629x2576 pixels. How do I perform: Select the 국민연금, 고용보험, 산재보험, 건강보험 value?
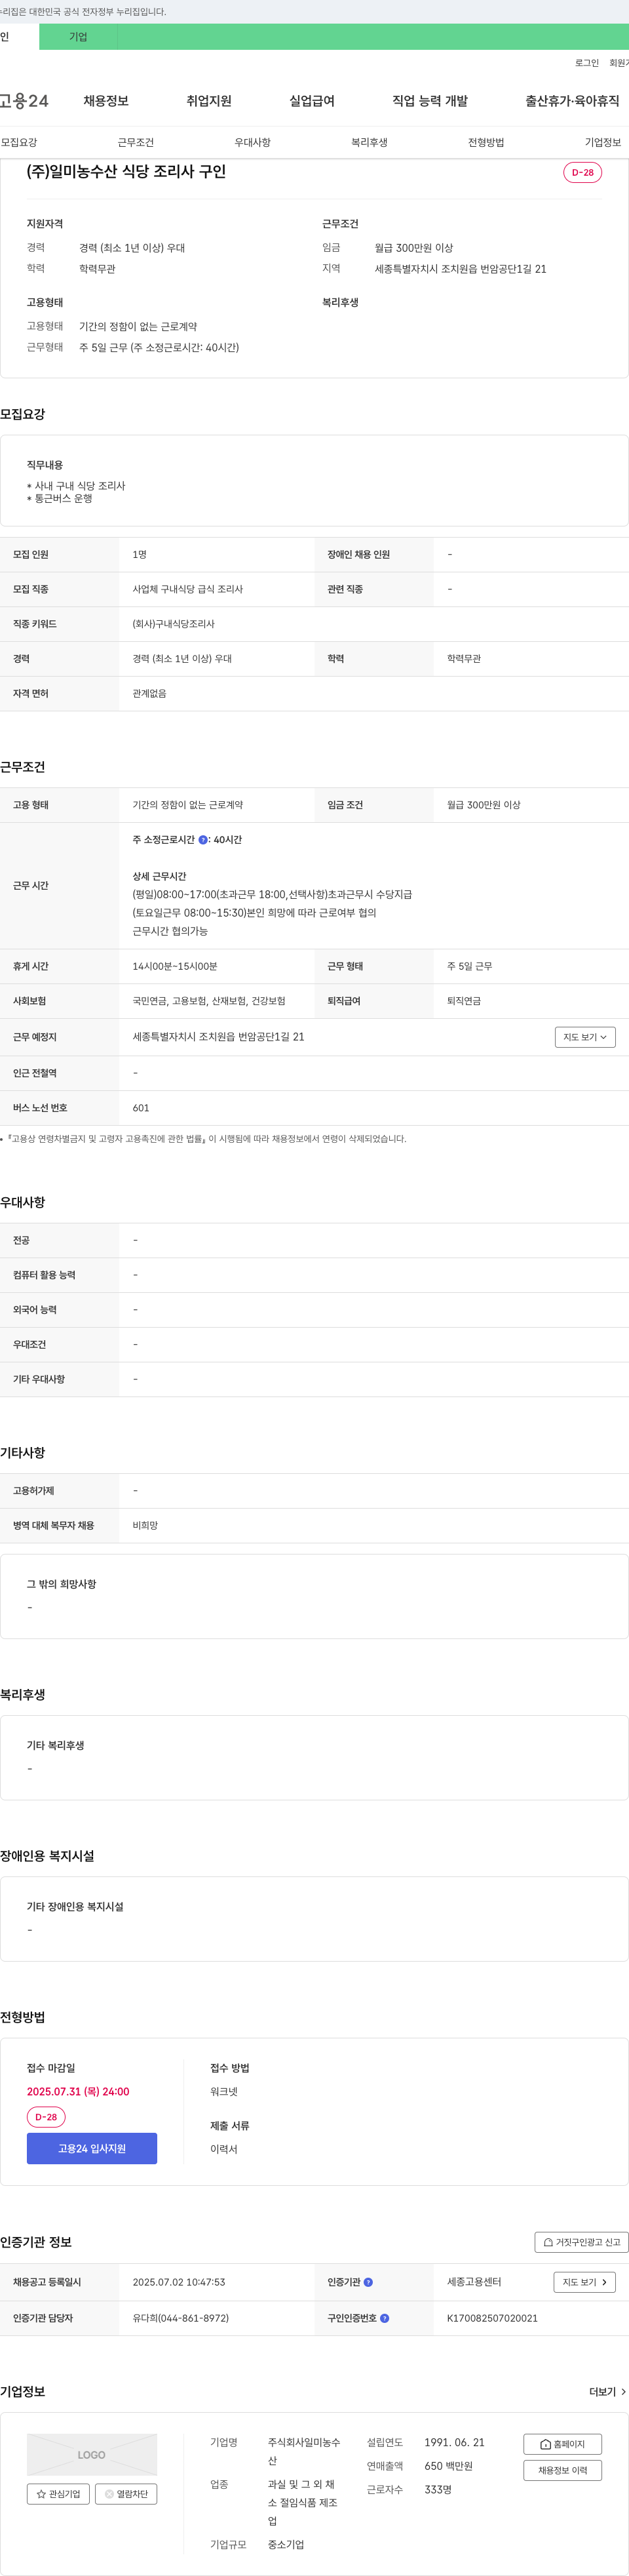click(209, 1001)
